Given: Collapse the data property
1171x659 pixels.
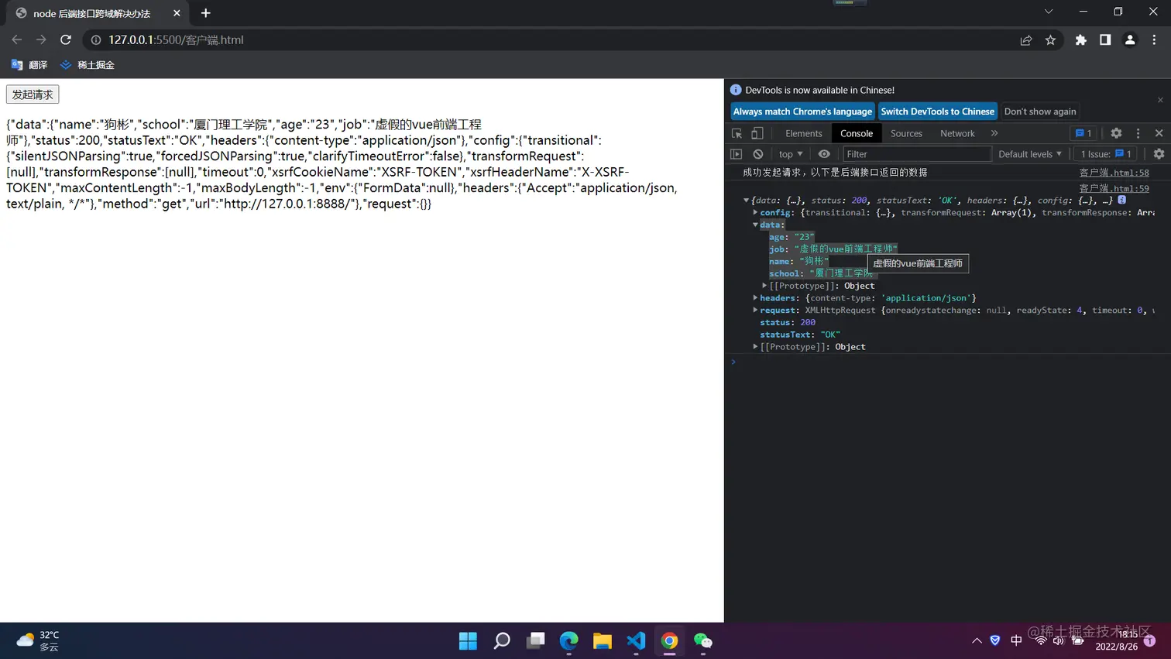Looking at the screenshot, I should (755, 225).
